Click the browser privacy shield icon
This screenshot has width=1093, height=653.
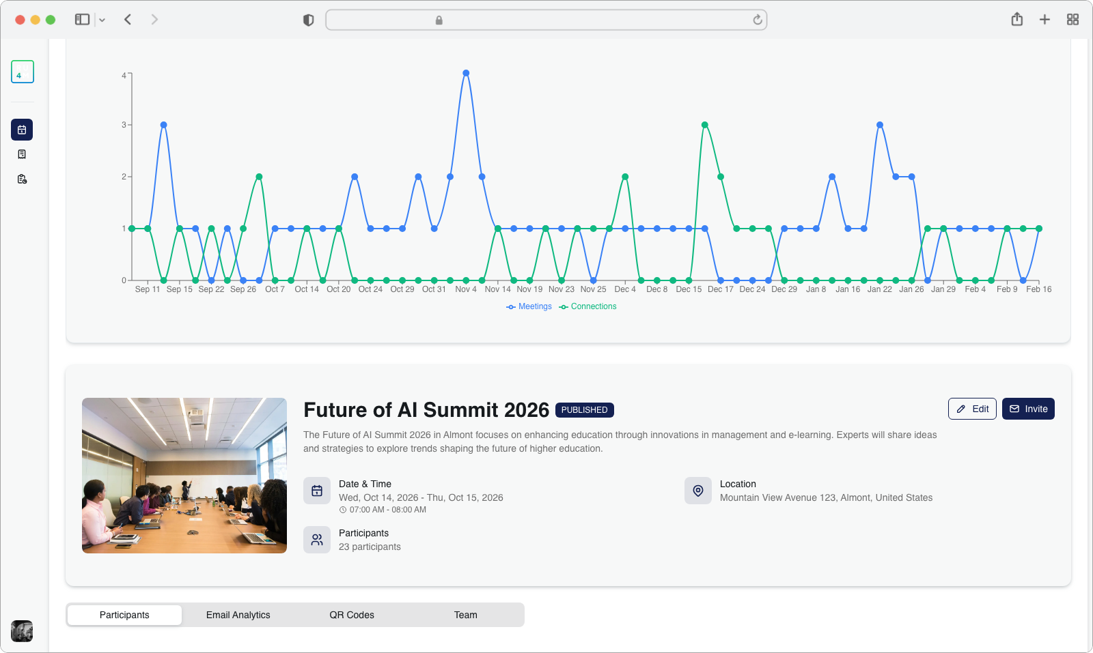pyautogui.click(x=308, y=20)
